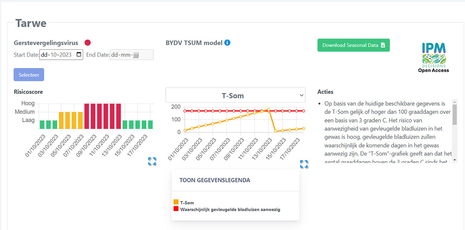
Task: Click scroll-up arrow of Acties text panel
Action: point(455,102)
